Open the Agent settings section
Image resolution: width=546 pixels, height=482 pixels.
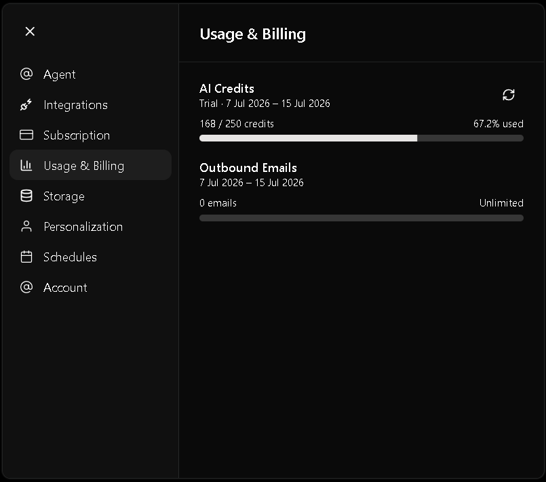(90, 74)
